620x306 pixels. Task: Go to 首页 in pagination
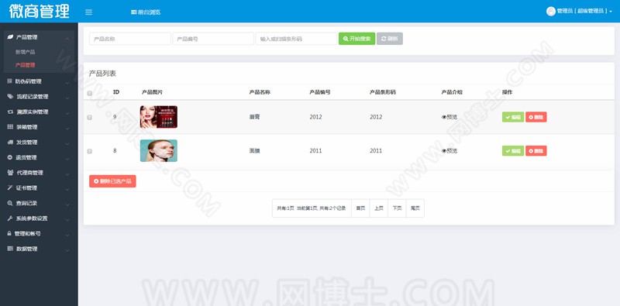pos(360,208)
